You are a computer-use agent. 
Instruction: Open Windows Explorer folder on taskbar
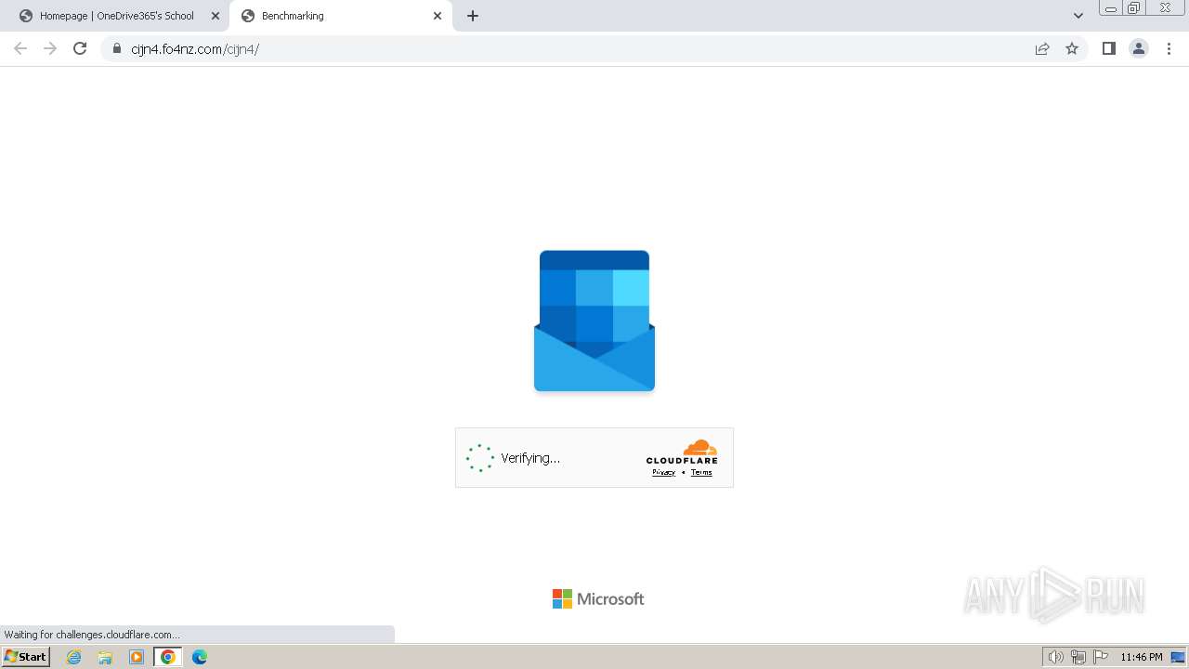tap(105, 657)
